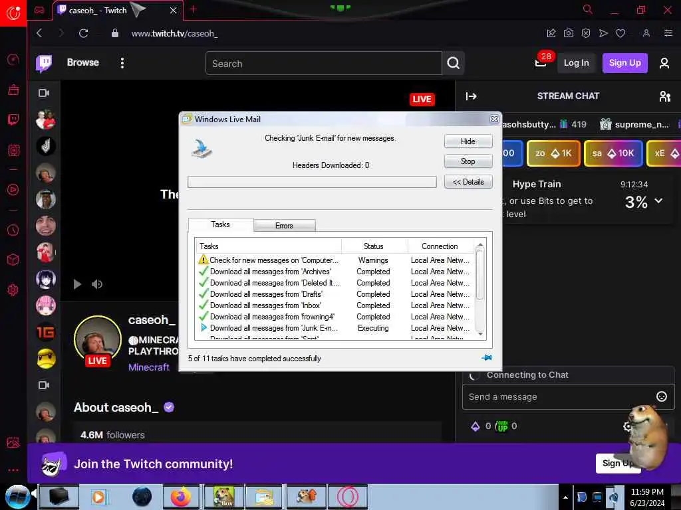The width and height of the screenshot is (681, 510).
Task: Click the Twitch search input field
Action: (324, 63)
